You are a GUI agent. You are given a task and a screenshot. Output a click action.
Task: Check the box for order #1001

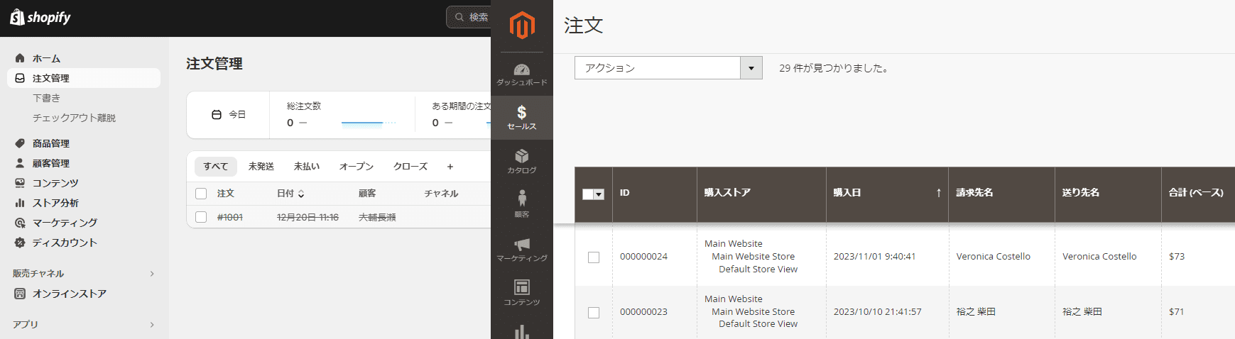click(x=201, y=217)
